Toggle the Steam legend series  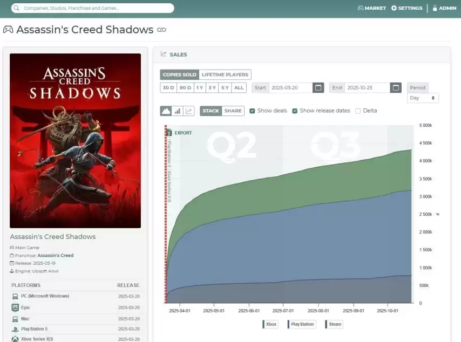[334, 324]
